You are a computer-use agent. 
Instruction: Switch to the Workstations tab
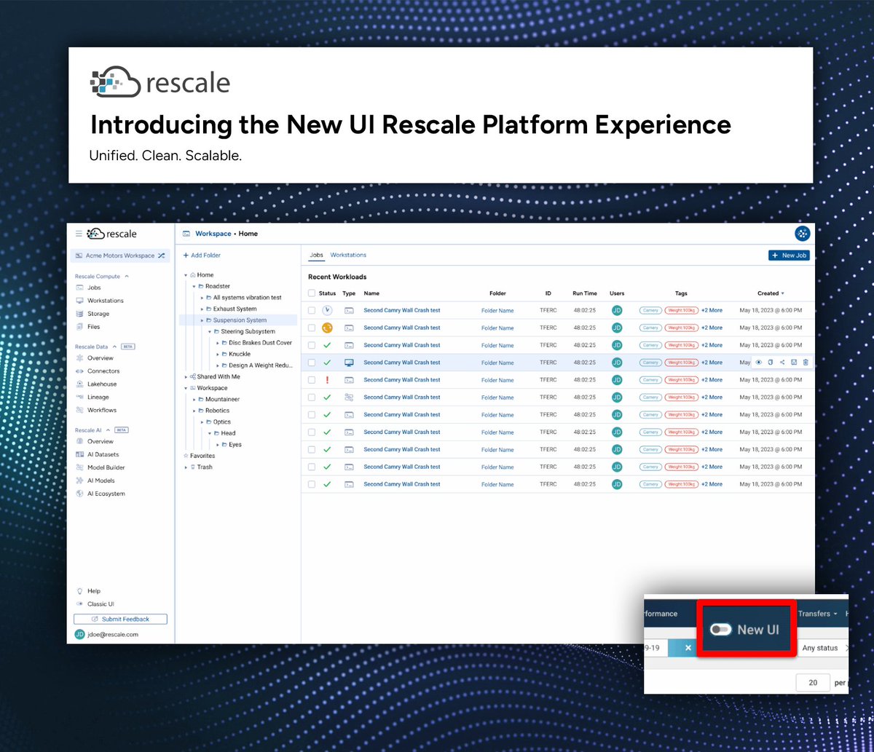click(x=348, y=255)
